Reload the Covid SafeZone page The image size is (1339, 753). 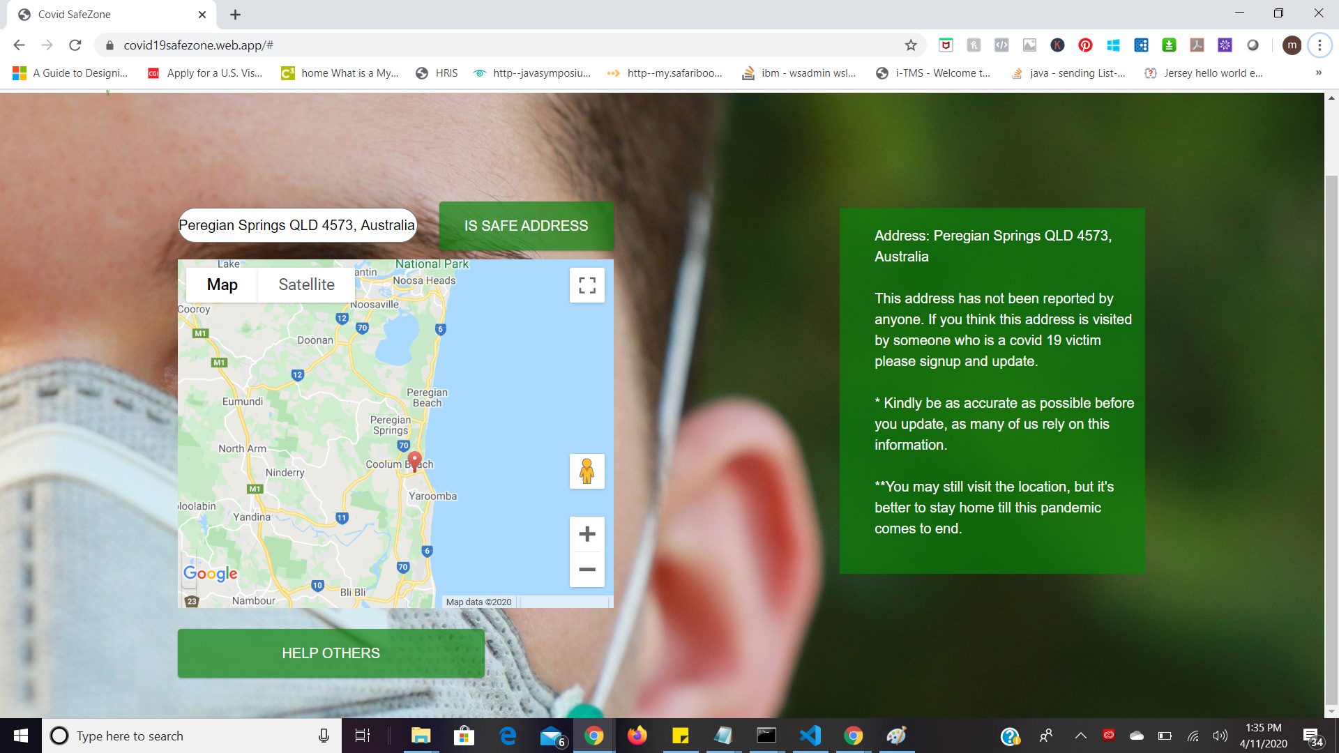click(x=75, y=45)
